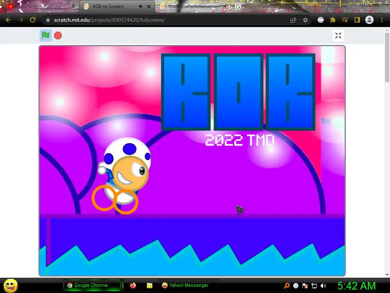Click the BOB title logo in game
Viewport: 390px width, 293px height.
pyautogui.click(x=238, y=92)
